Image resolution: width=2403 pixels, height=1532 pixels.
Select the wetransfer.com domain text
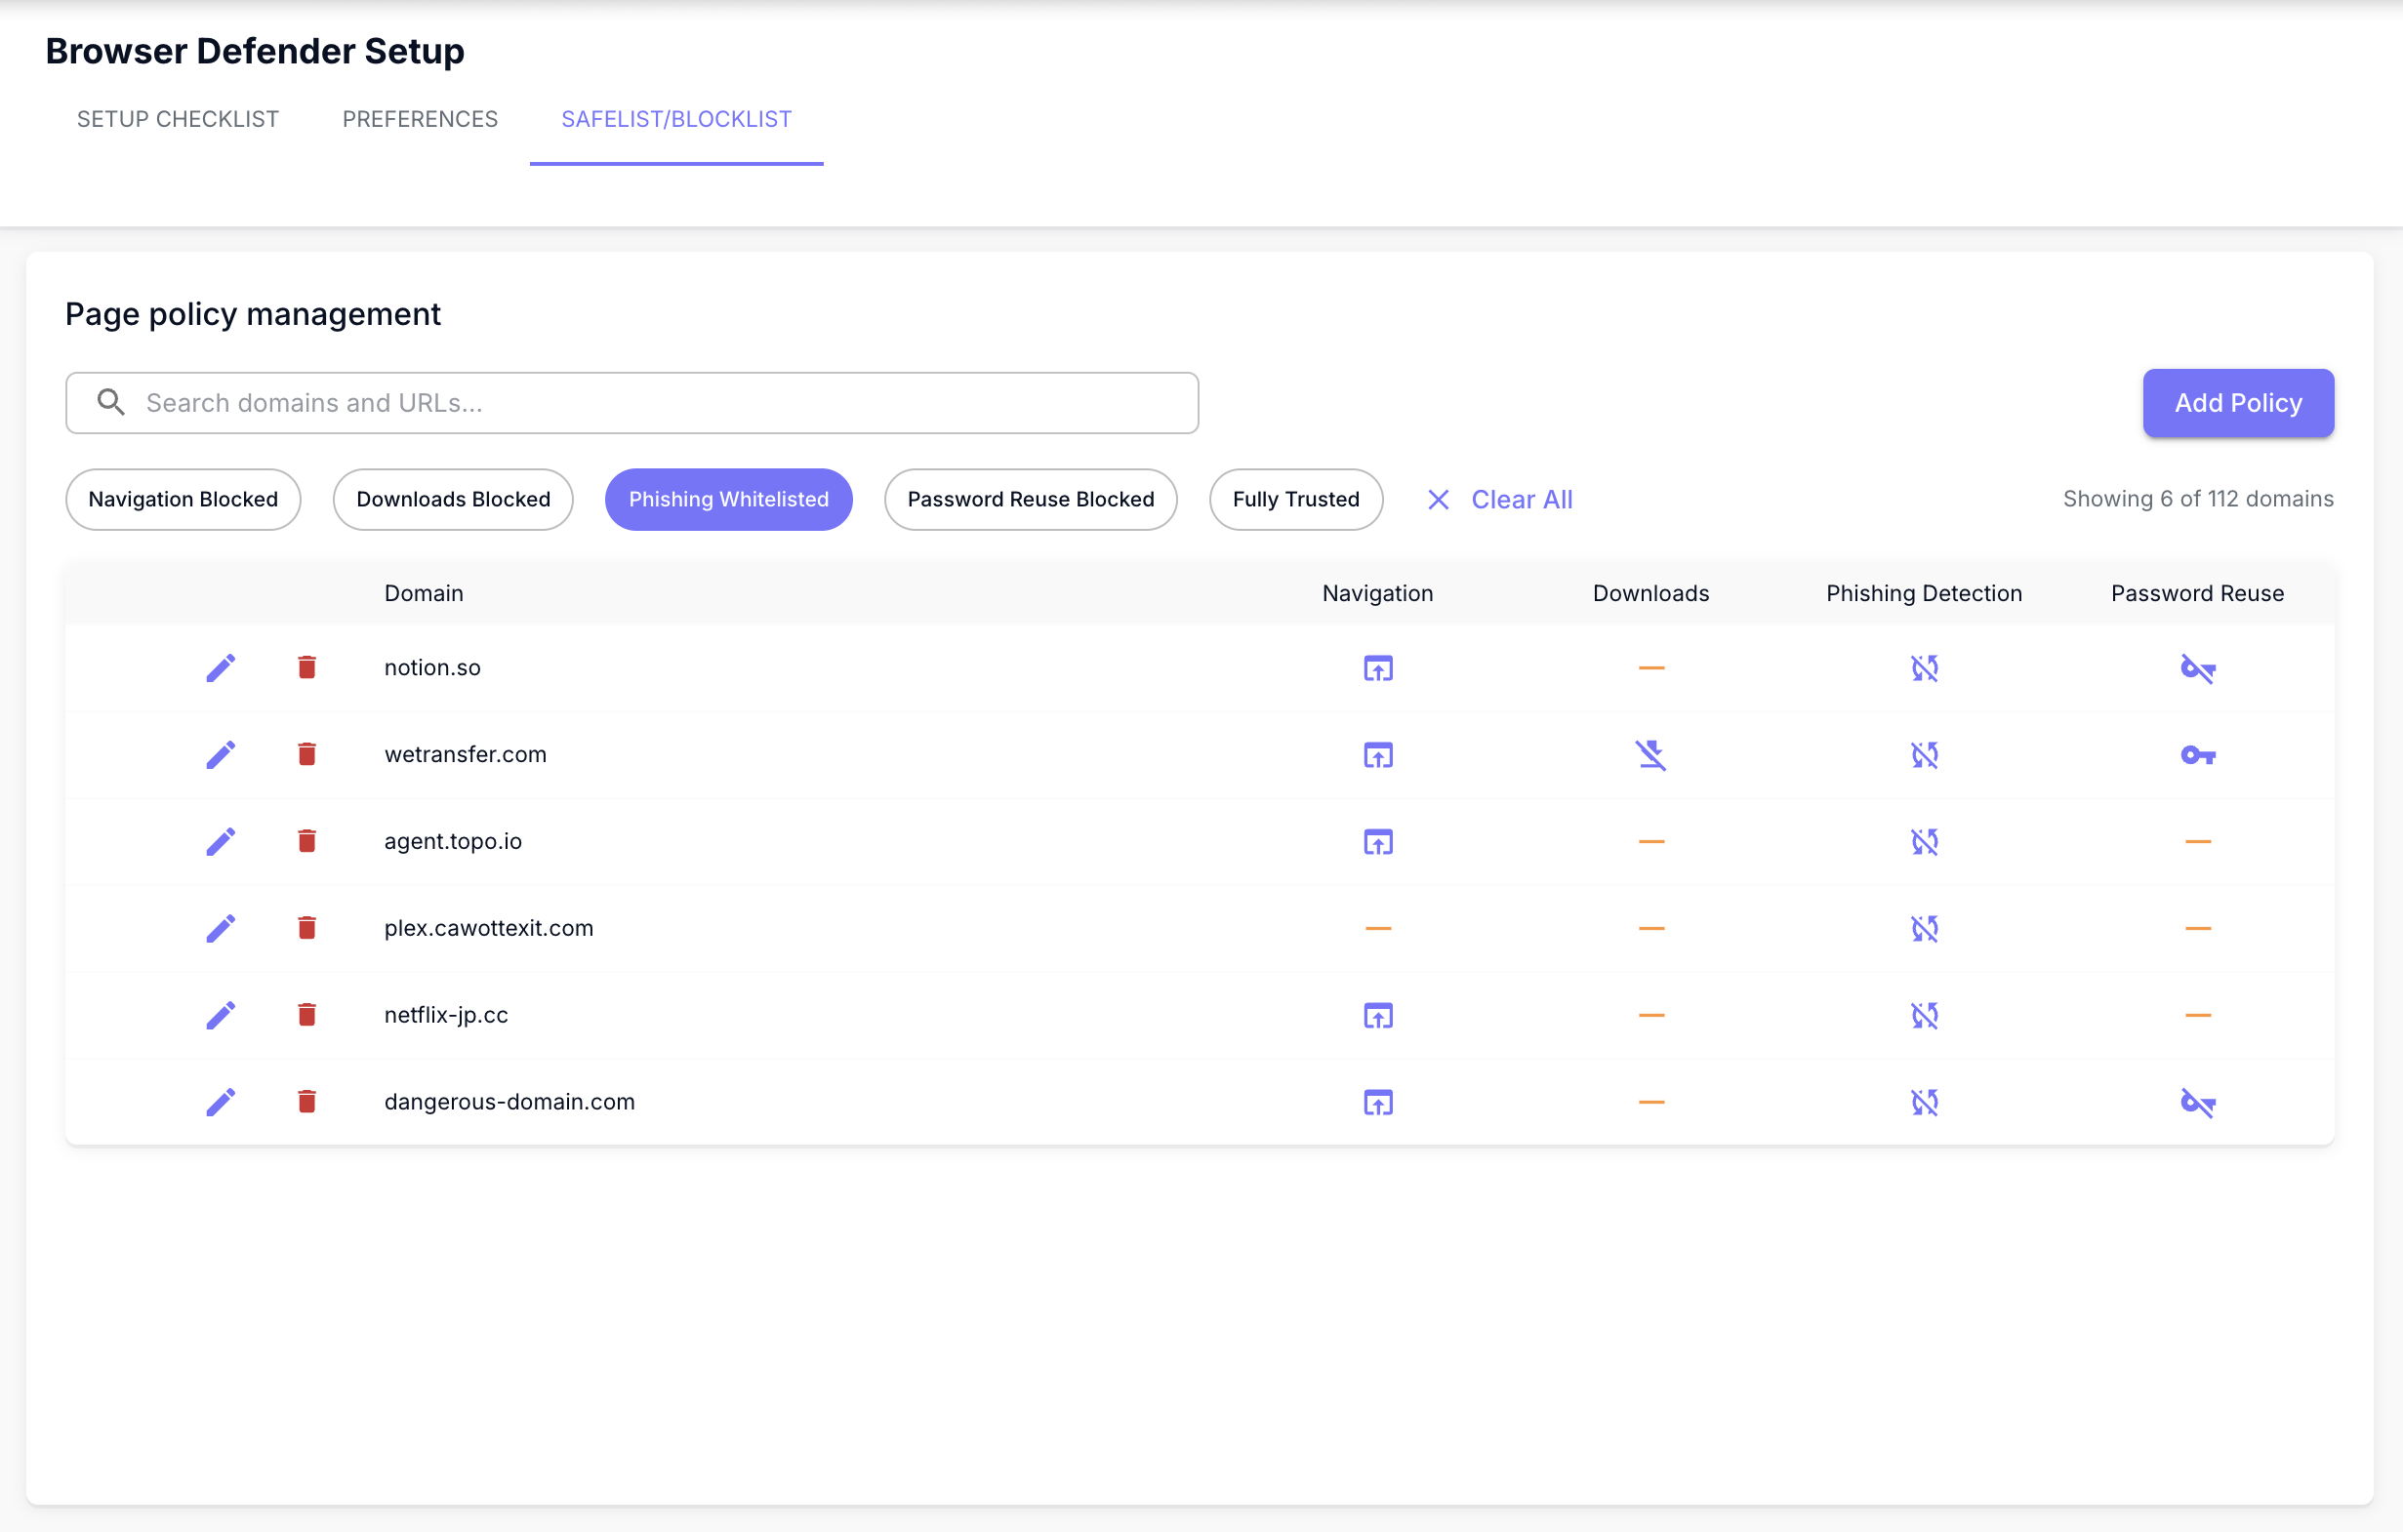(465, 754)
